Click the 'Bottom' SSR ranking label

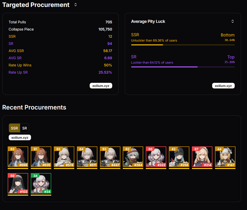click(x=228, y=35)
